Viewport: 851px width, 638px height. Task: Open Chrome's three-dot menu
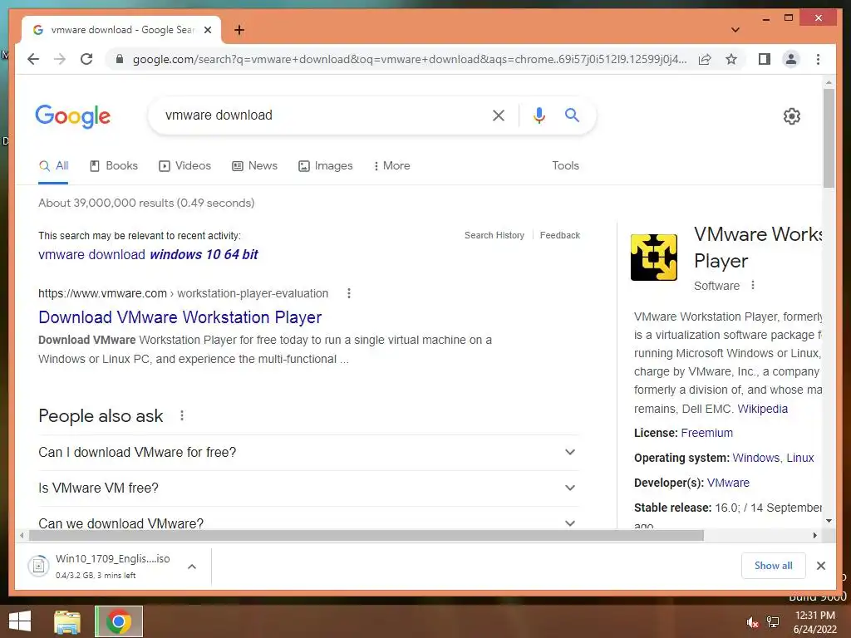(x=818, y=59)
